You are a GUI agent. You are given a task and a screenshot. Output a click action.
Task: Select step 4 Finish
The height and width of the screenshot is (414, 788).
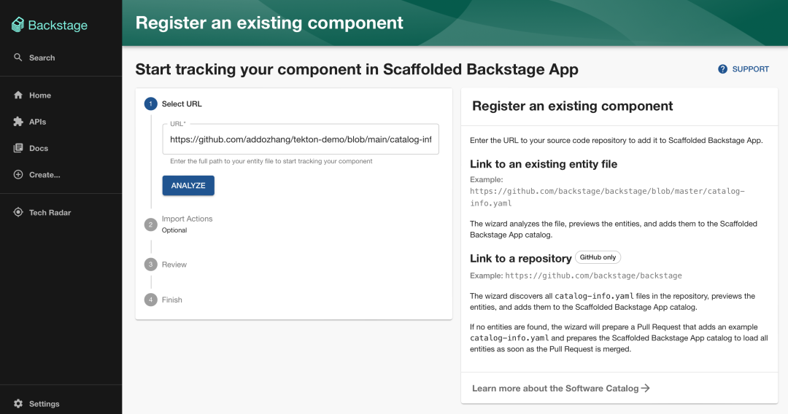pos(163,300)
